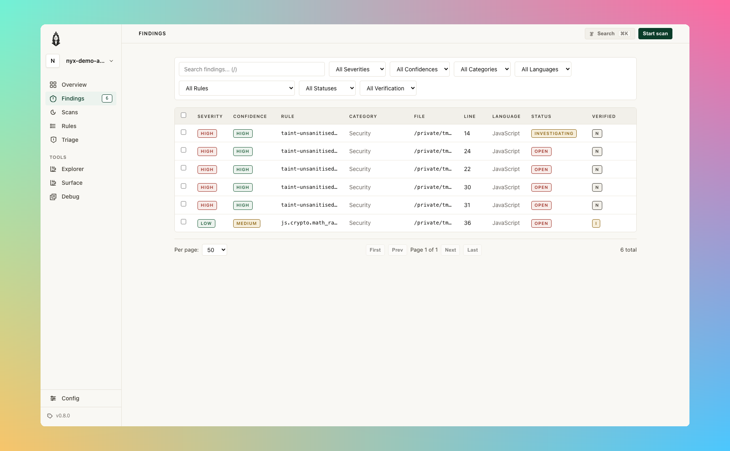
Task: Open the All Statuses dropdown
Action: tap(327, 88)
